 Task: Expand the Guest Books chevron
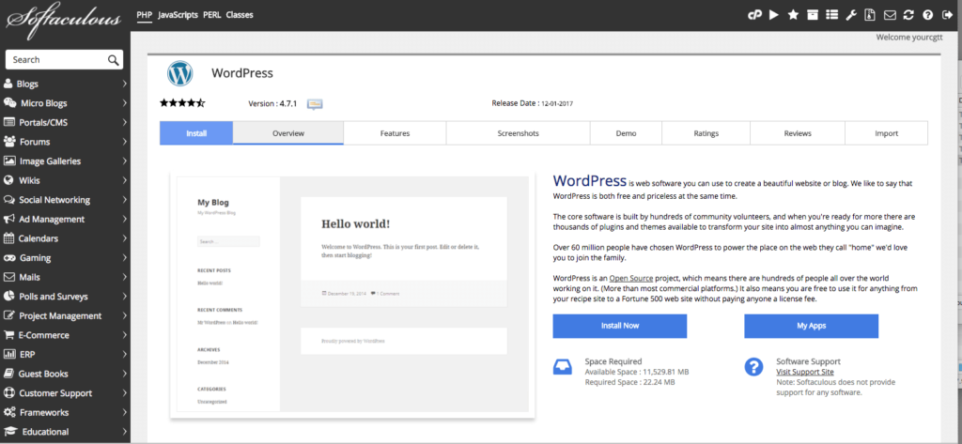(125, 374)
